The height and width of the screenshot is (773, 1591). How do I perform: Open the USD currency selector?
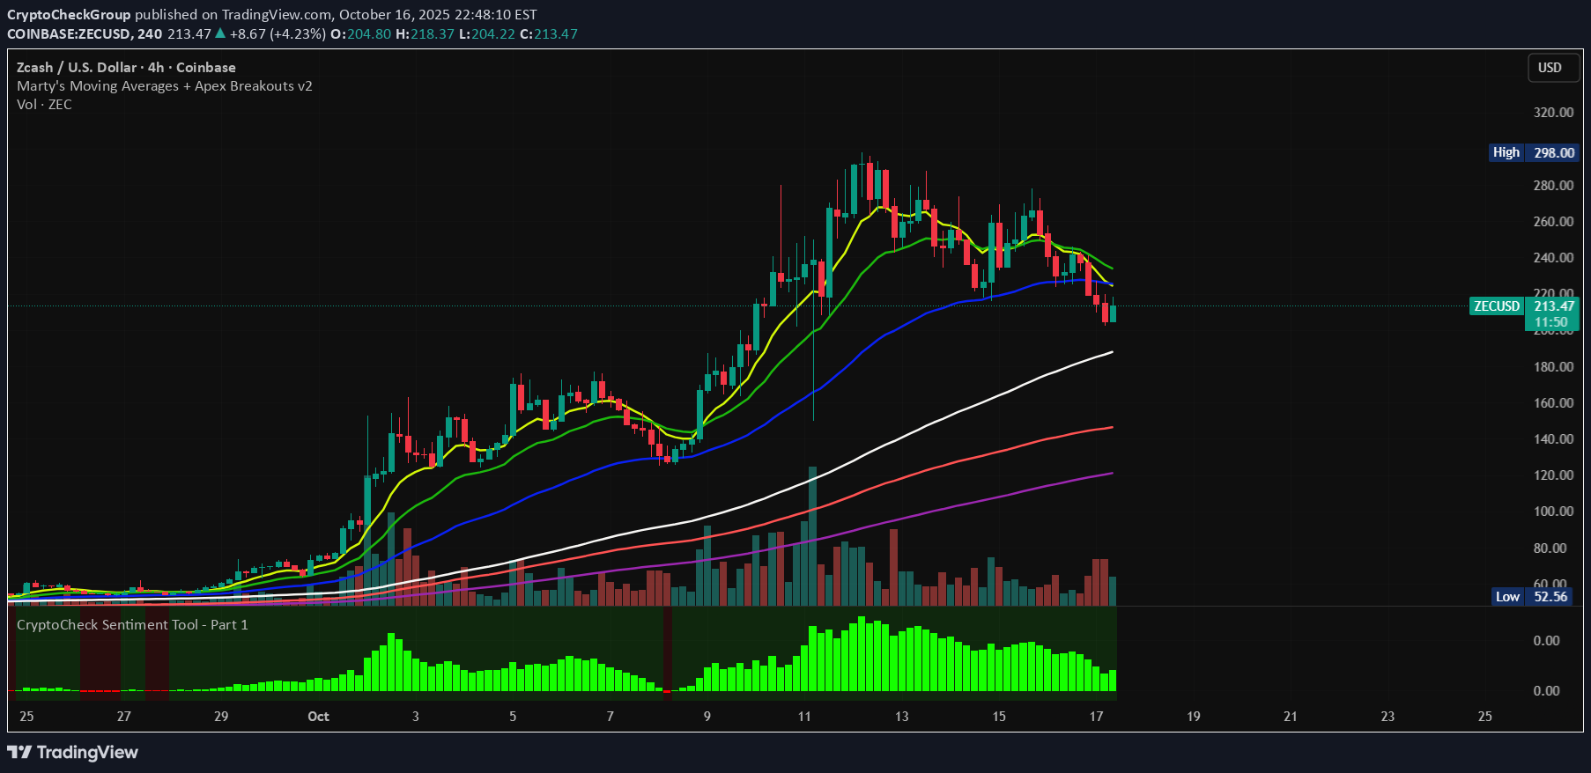point(1549,68)
